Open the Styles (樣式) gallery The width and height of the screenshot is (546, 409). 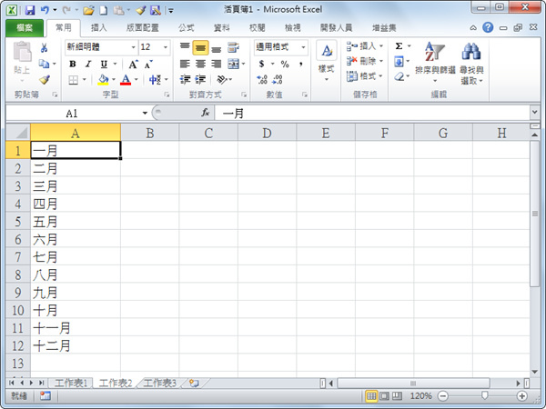click(x=327, y=62)
